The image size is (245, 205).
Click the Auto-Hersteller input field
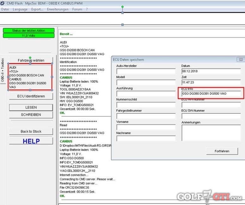(x=146, y=71)
